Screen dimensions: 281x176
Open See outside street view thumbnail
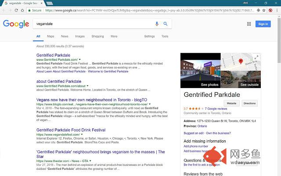click(241, 79)
